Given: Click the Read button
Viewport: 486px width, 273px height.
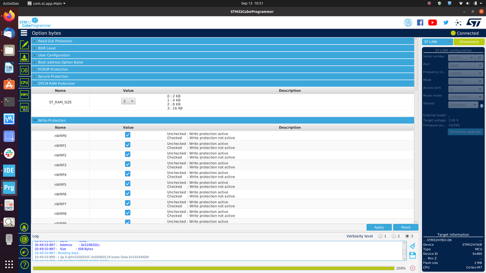Looking at the screenshot, I should (x=405, y=227).
